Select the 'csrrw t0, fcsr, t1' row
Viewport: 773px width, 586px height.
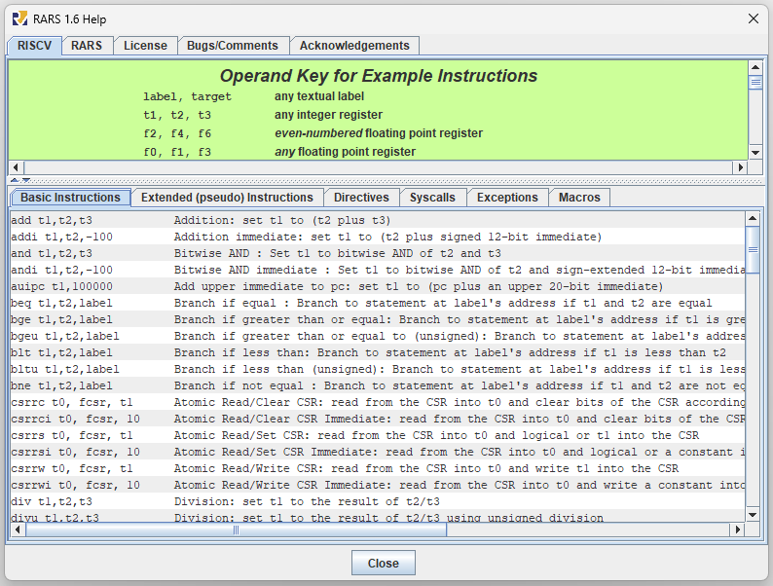[x=378, y=468]
